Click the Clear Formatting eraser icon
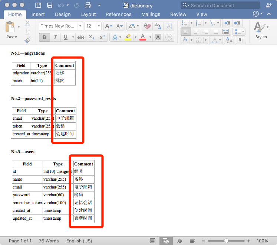 (x=147, y=26)
